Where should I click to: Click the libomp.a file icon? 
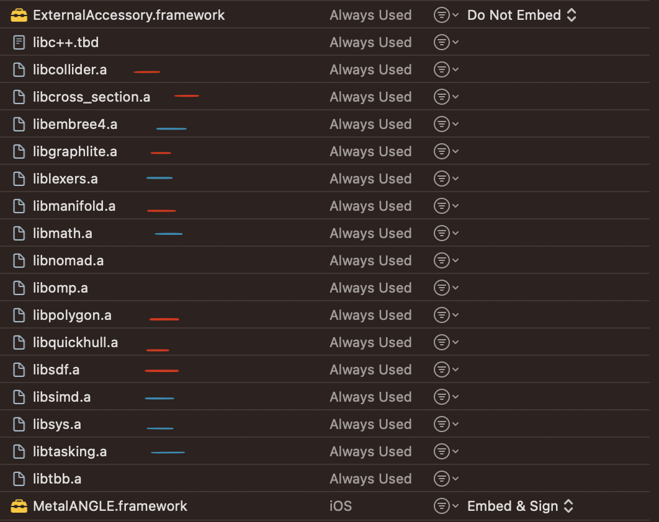[x=18, y=287]
